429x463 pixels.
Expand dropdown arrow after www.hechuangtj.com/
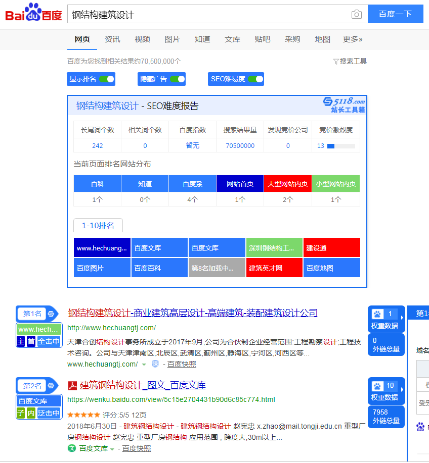tap(144, 365)
